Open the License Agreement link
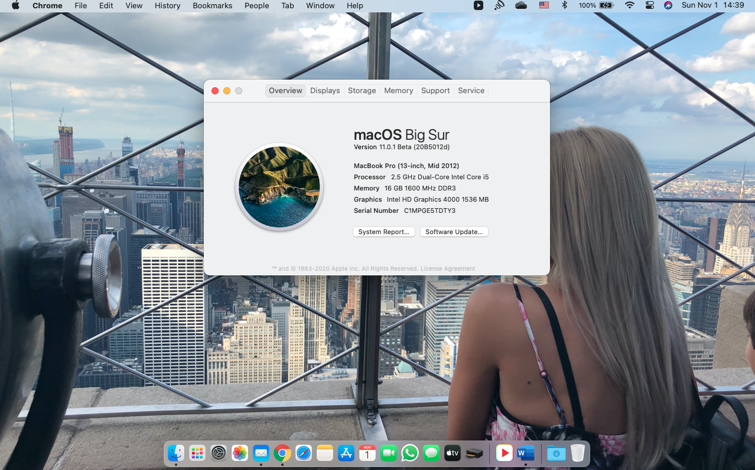755x470 pixels. coord(448,268)
